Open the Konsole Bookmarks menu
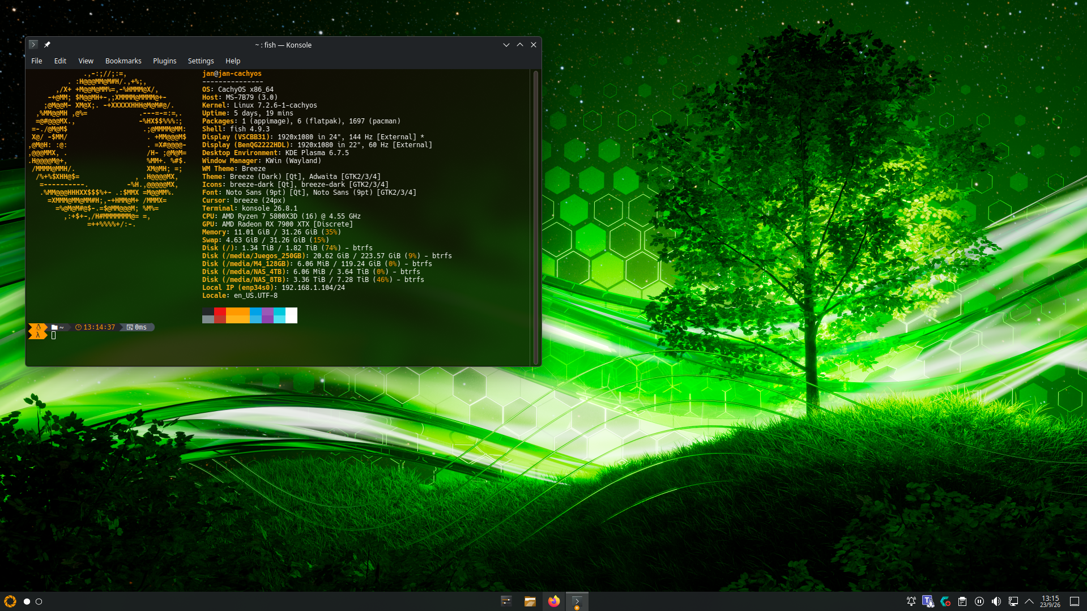Image resolution: width=1087 pixels, height=611 pixels. click(x=123, y=61)
